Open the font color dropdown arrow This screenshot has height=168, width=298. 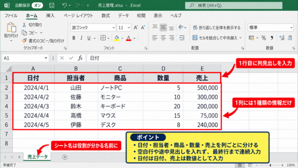[135, 38]
